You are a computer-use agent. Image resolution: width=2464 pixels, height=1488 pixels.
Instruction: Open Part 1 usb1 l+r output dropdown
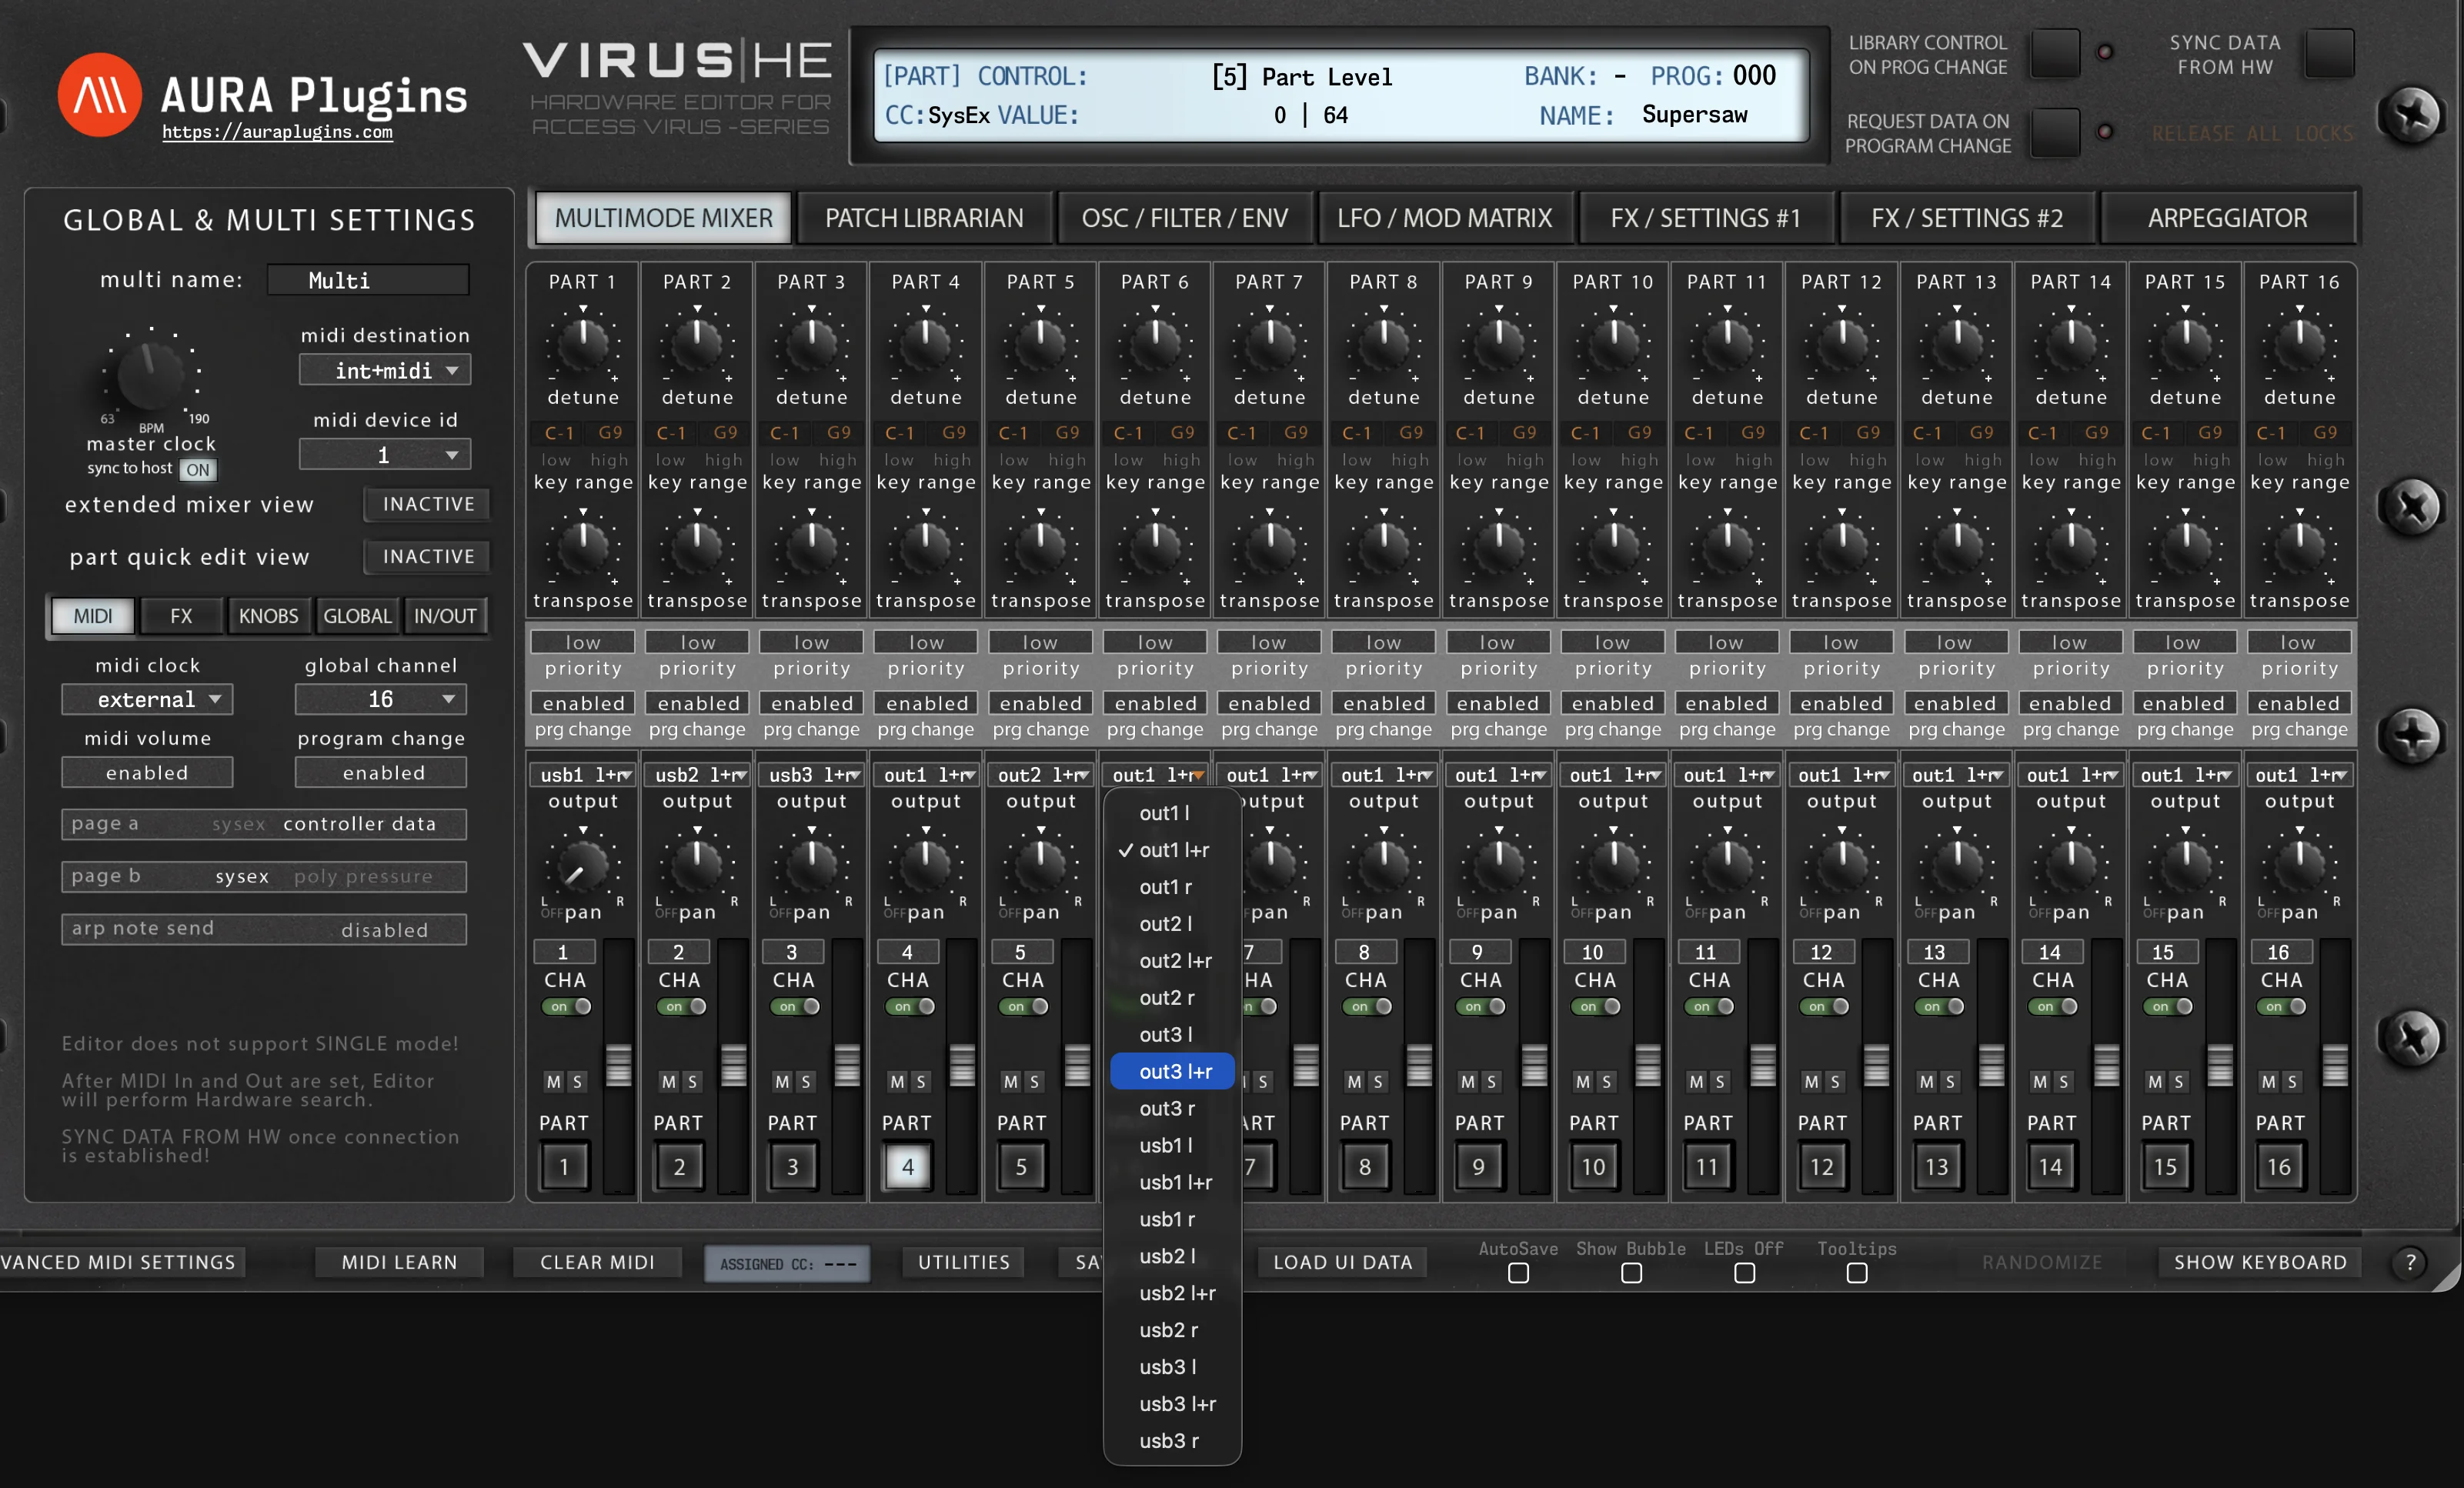[583, 775]
